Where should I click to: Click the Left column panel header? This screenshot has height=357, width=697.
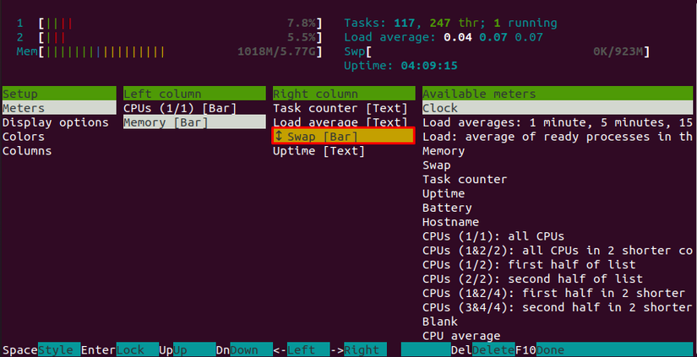194,94
